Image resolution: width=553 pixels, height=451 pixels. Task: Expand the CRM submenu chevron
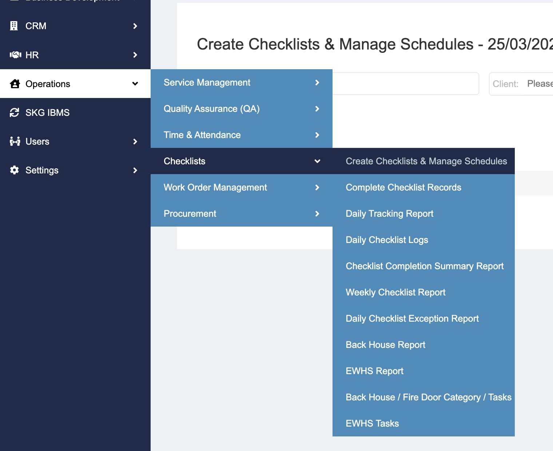point(135,26)
